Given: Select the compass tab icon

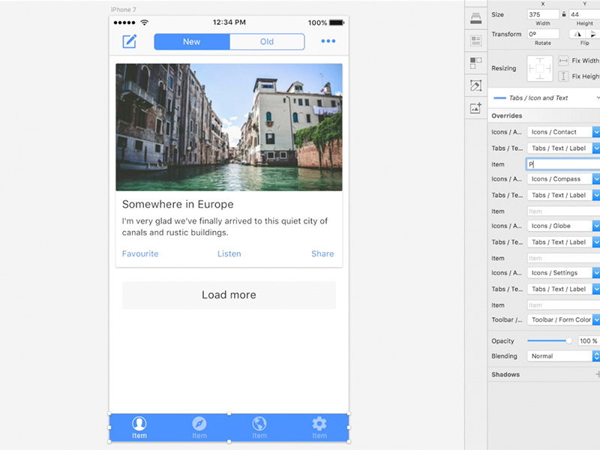Looking at the screenshot, I should (x=199, y=424).
